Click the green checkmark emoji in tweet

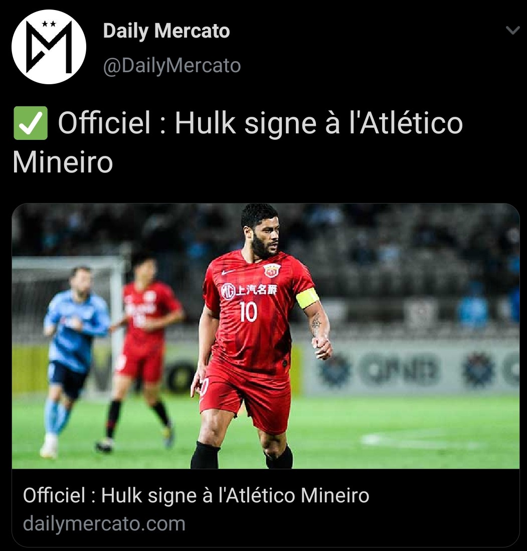pyautogui.click(x=31, y=123)
